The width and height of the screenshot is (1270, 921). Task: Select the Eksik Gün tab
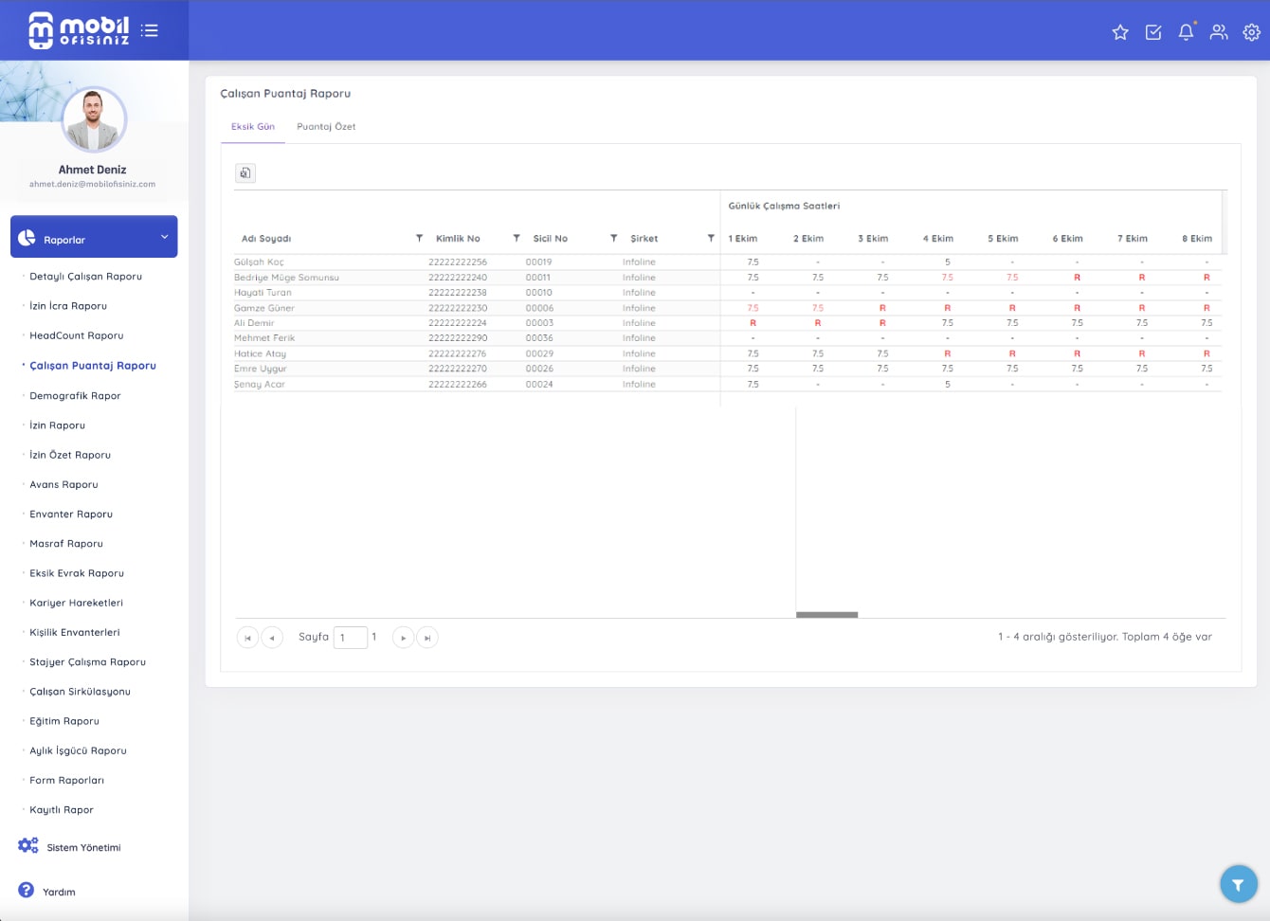(253, 126)
